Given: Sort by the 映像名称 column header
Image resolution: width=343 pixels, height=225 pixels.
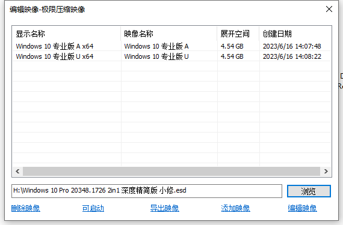Looking at the screenshot, I should pyautogui.click(x=169, y=34).
